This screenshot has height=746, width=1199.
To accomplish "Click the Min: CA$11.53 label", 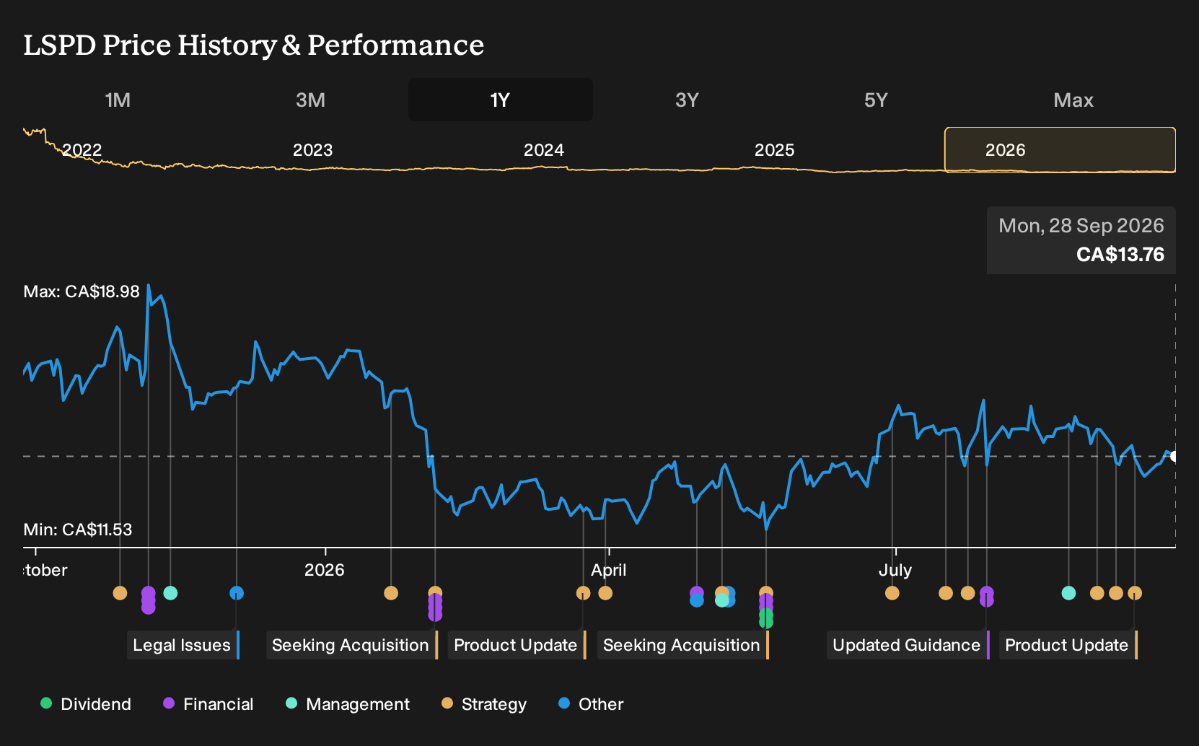I will (78, 530).
